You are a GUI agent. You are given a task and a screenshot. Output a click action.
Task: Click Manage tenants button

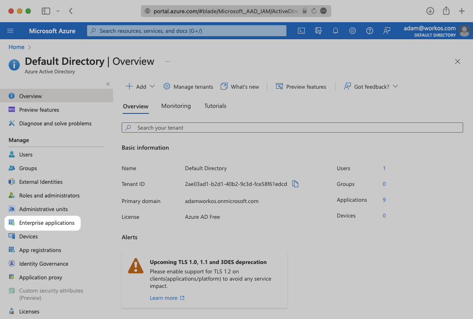[x=188, y=87]
